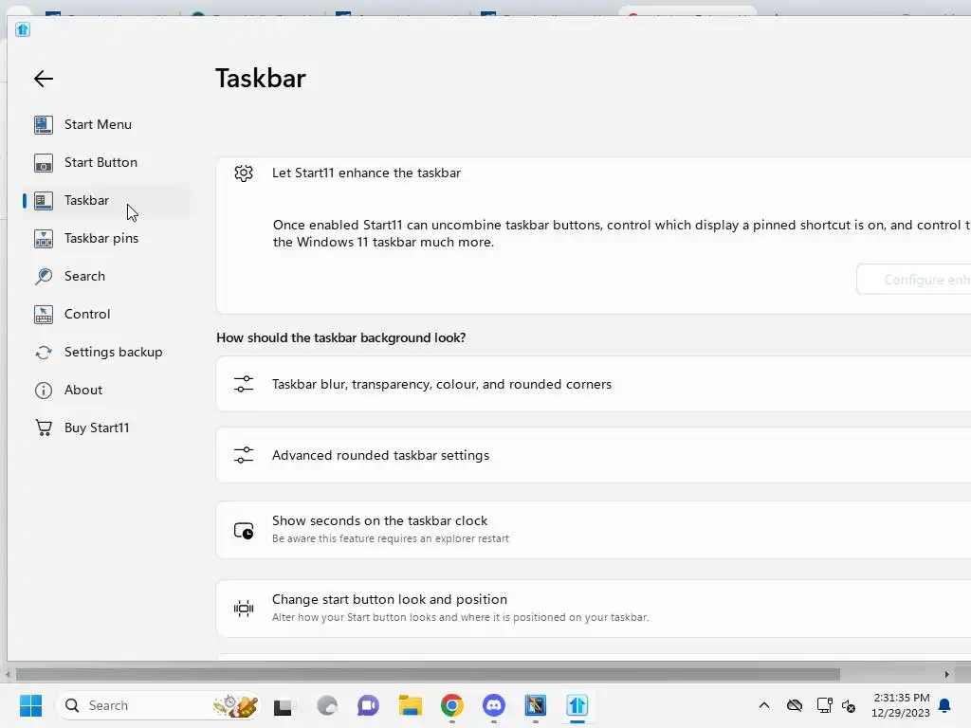971x728 pixels.
Task: Open Discord from the taskbar
Action: tap(493, 705)
